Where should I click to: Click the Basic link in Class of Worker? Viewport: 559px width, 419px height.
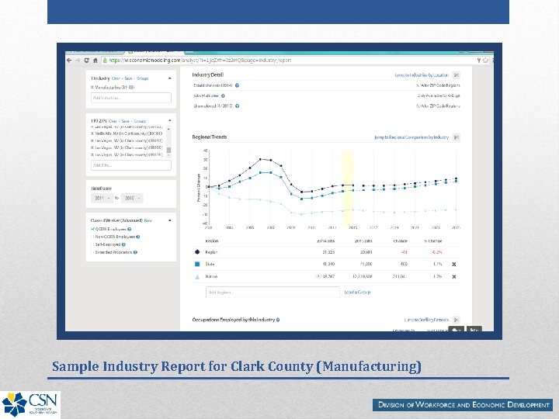pos(148,220)
